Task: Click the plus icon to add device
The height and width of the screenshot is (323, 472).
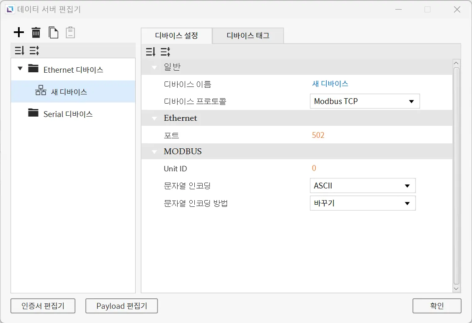Action: (19, 32)
